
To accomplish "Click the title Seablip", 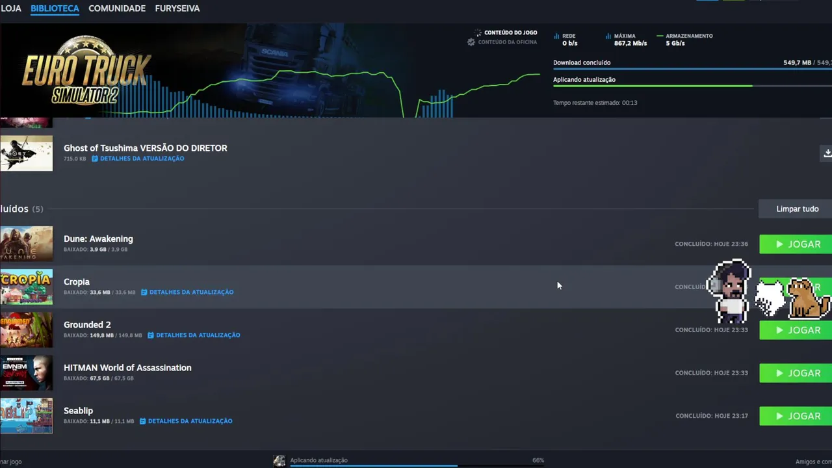I will 78,411.
